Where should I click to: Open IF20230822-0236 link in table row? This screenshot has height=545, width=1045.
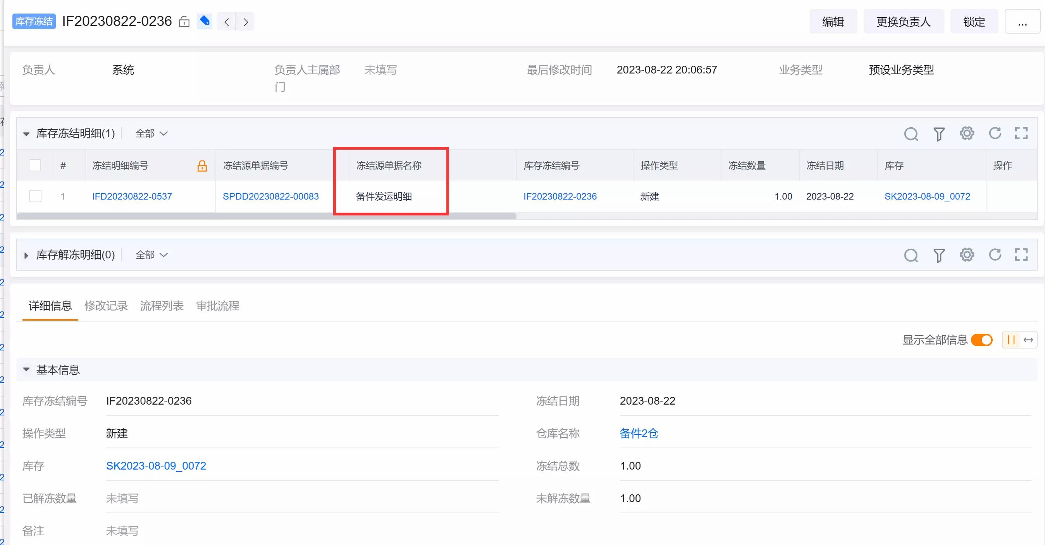(560, 196)
